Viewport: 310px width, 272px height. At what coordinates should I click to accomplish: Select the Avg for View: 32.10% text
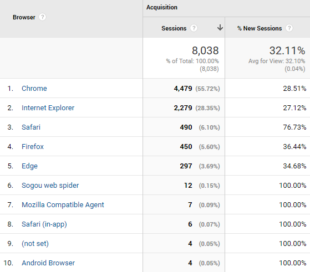point(277,61)
